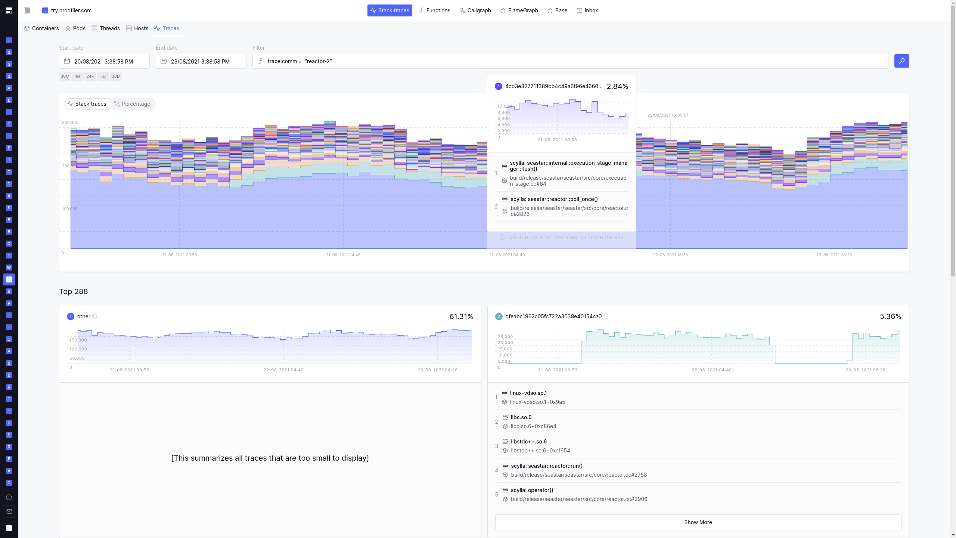Toggle the sidebar panel icon next to try.prodfiler.com

tap(27, 10)
